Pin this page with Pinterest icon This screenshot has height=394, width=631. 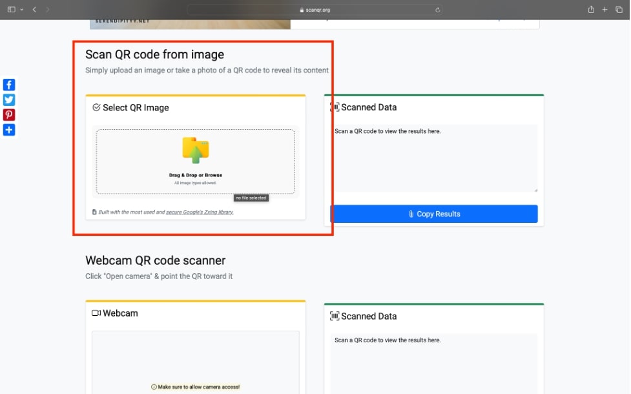9,115
